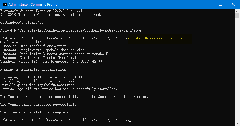Click the highlighted 'TopshelfDemoService.exe install' command
The width and height of the screenshot is (240, 126).
160,38
